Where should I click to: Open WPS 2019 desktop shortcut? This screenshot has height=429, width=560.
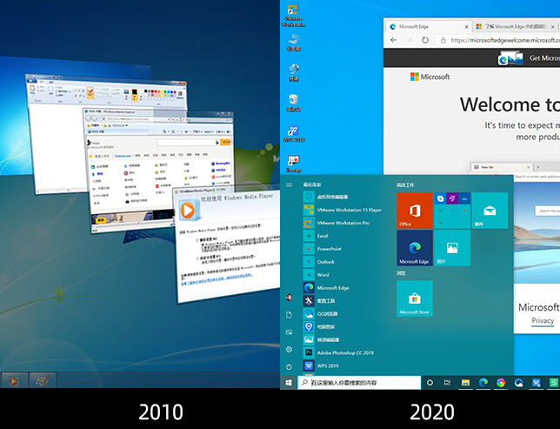pos(294,134)
